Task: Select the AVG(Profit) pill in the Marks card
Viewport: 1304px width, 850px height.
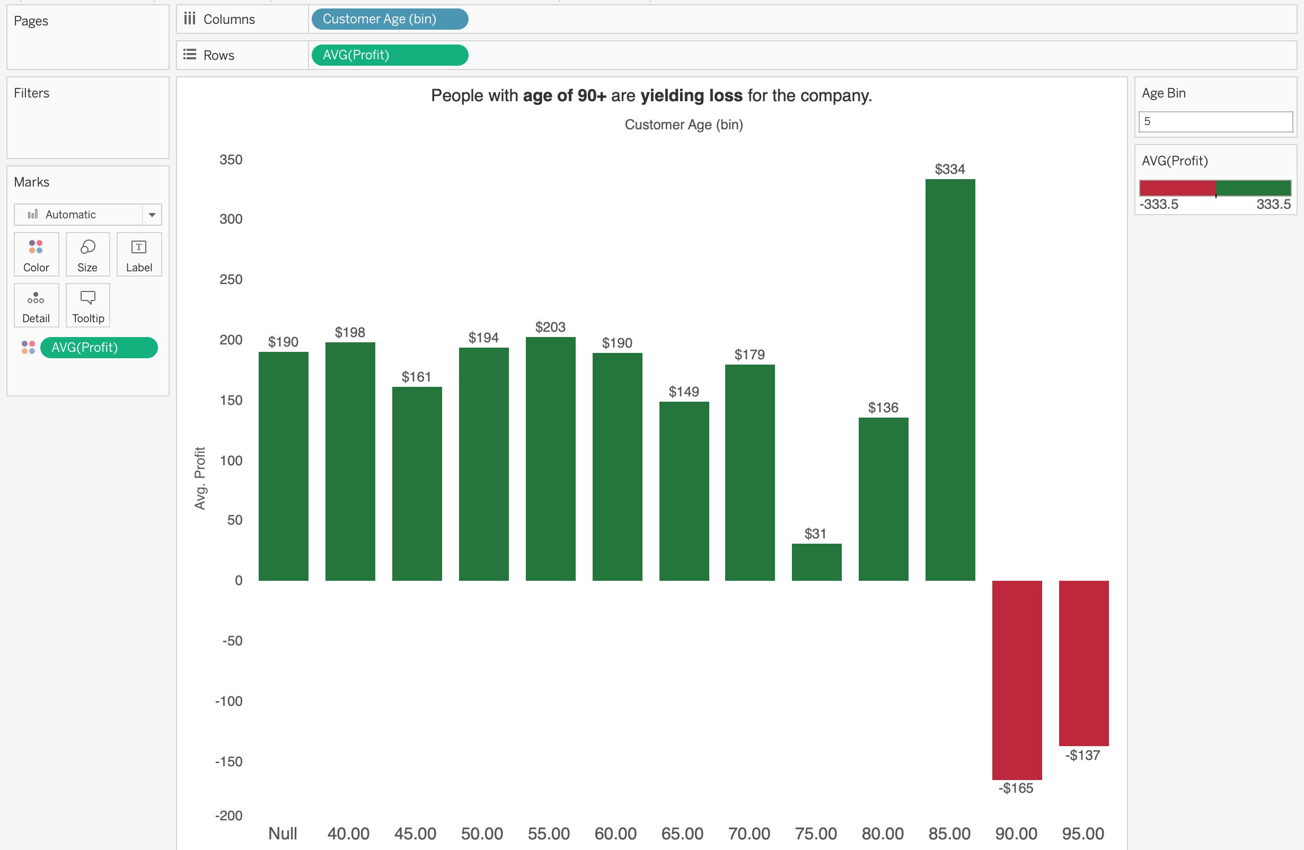Action: 99,347
